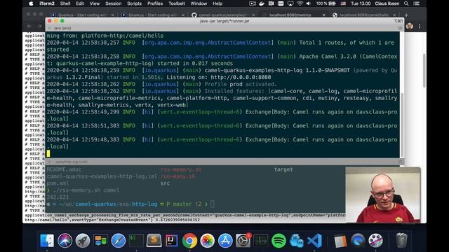449x252 pixels.
Task: Click the Wi-Fi status icon
Action: (300, 3)
